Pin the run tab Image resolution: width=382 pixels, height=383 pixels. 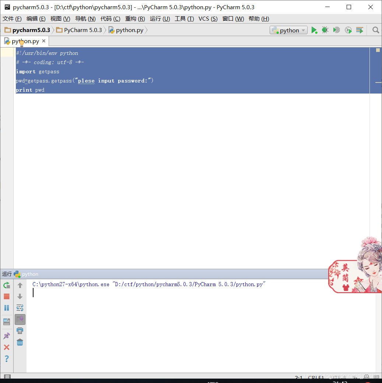7,335
